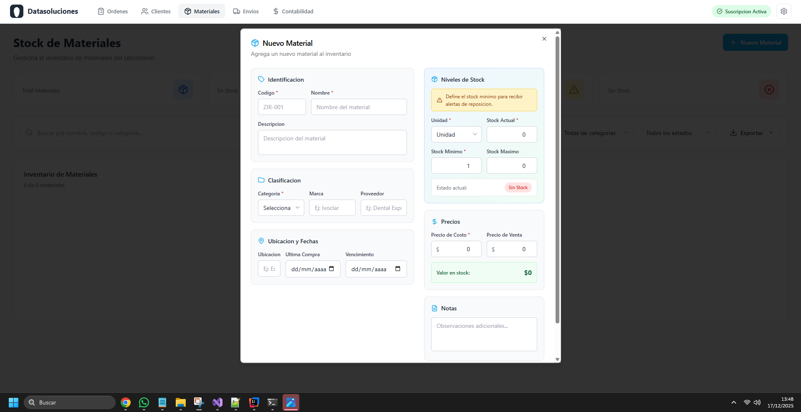The width and height of the screenshot is (801, 412).
Task: Click the Wi-Fi network tray icon
Action: (747, 402)
